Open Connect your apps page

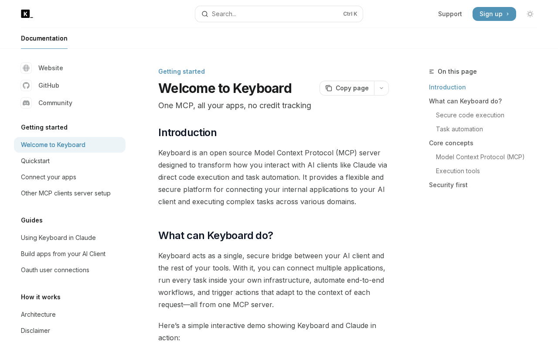(x=48, y=177)
